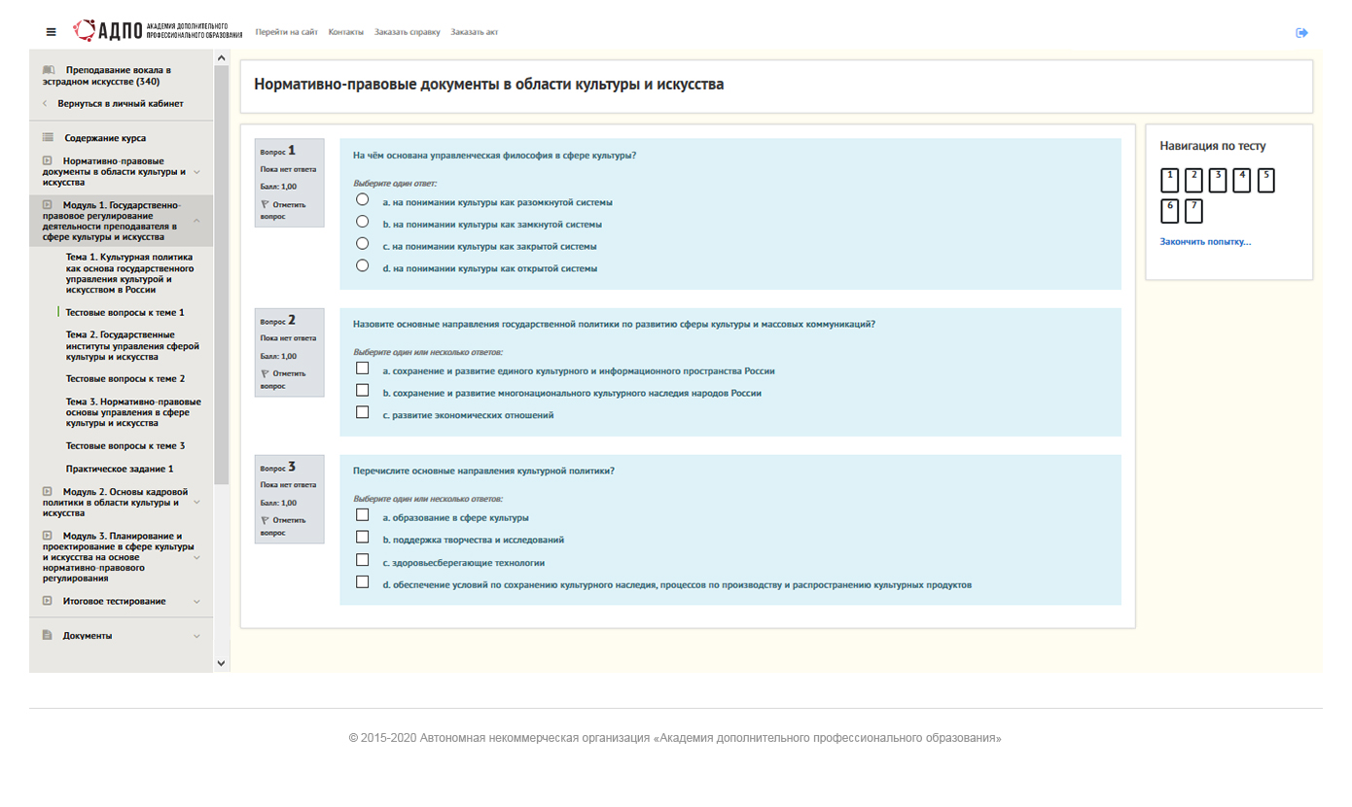The width and height of the screenshot is (1352, 807).
Task: Expand Модуль 2 кадровой политики section
Action: pyautogui.click(x=196, y=503)
